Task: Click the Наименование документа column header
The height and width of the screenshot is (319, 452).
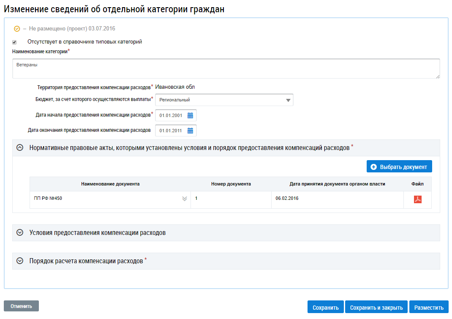Action: [110, 184]
